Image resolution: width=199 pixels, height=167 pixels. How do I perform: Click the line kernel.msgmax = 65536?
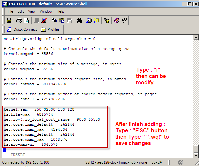29,69
